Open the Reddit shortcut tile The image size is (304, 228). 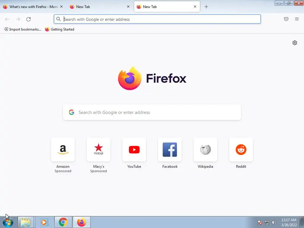click(241, 150)
